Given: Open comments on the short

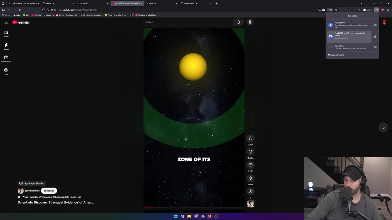Looking at the screenshot, I should coord(251,165).
